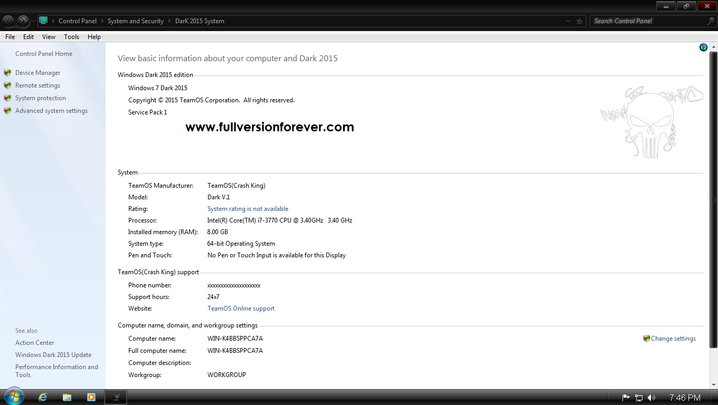Open Action Center under See also

click(x=34, y=343)
